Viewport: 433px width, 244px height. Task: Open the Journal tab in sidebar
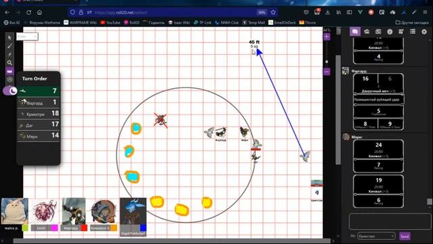(x=378, y=32)
